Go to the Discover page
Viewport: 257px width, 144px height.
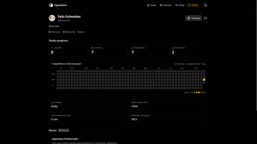coord(165,5)
